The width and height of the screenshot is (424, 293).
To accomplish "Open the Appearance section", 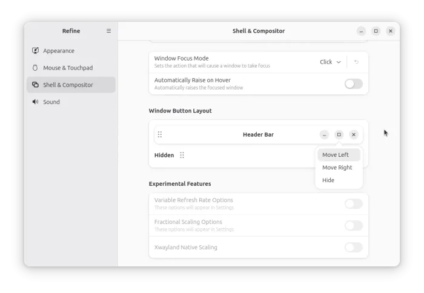I will click(x=71, y=50).
